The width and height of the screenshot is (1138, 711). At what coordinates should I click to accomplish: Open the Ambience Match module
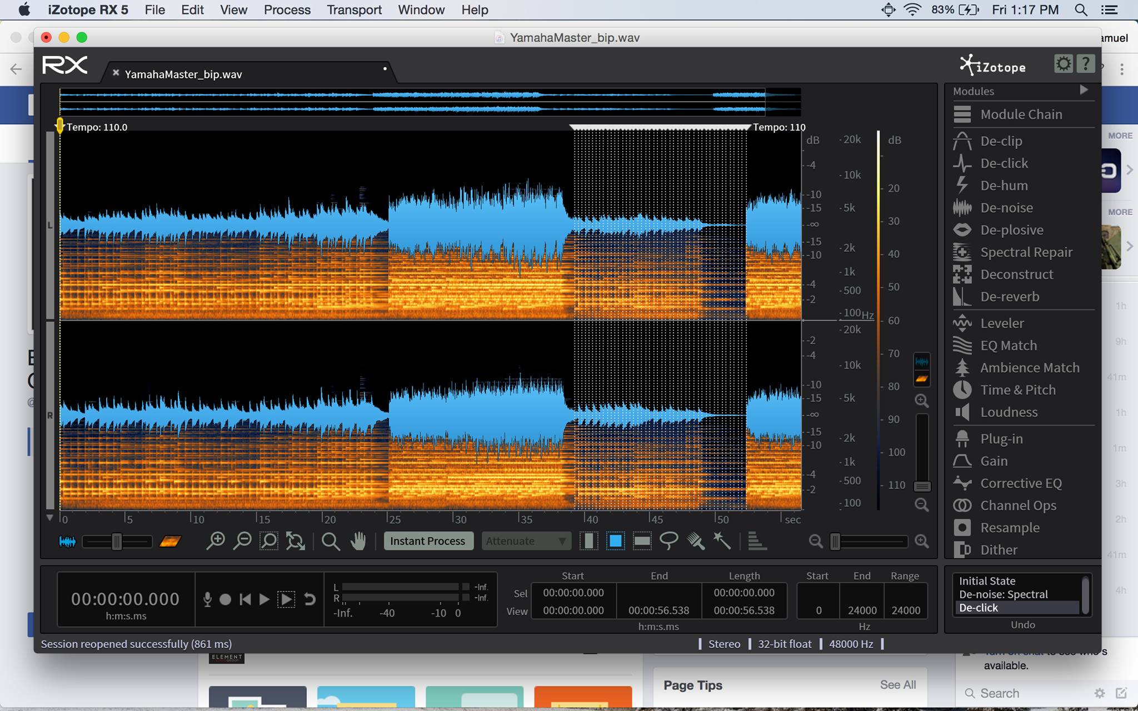(x=1029, y=368)
